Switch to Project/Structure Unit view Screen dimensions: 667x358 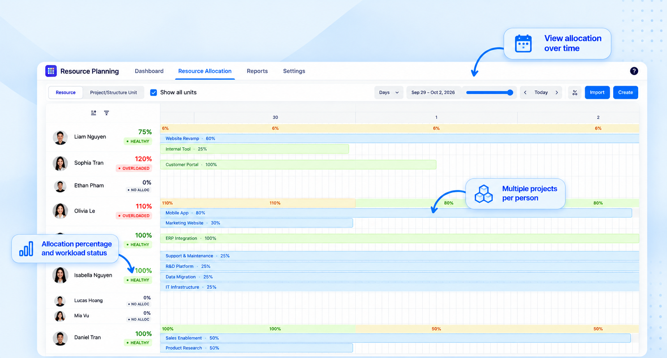[x=113, y=92]
